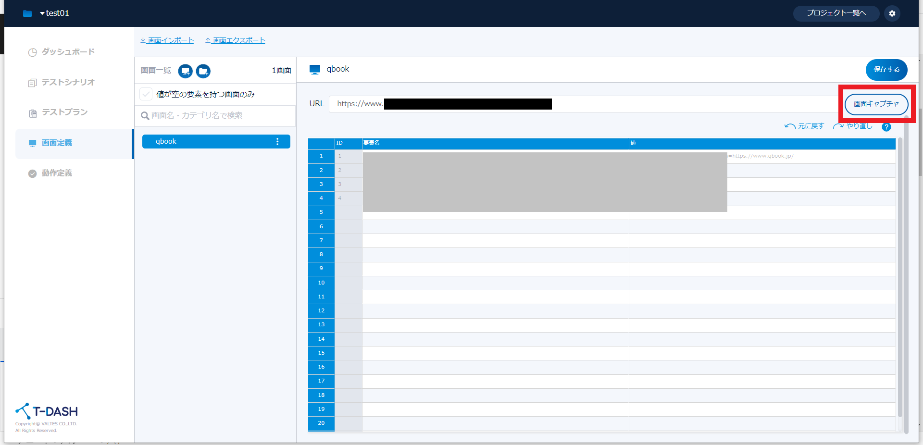Toggle the 値が空の要素を持つ画面のみ checkbox
The height and width of the screenshot is (445, 923).
(146, 94)
